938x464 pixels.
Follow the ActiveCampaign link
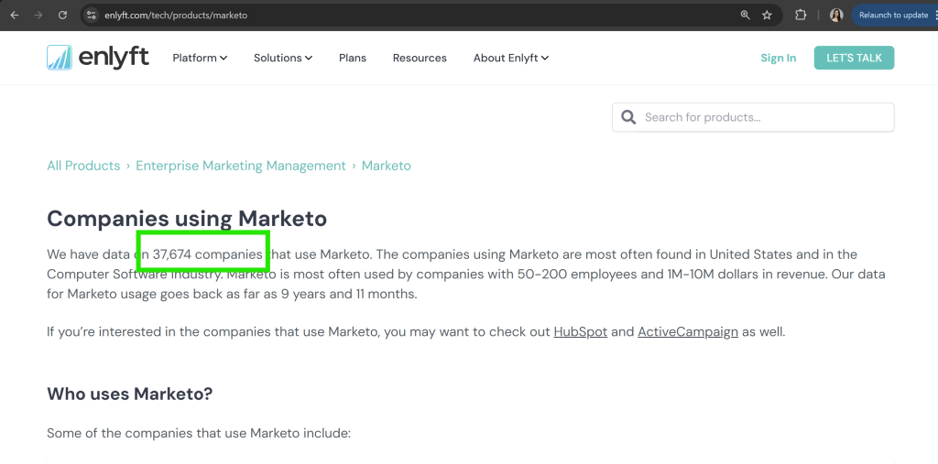(687, 331)
